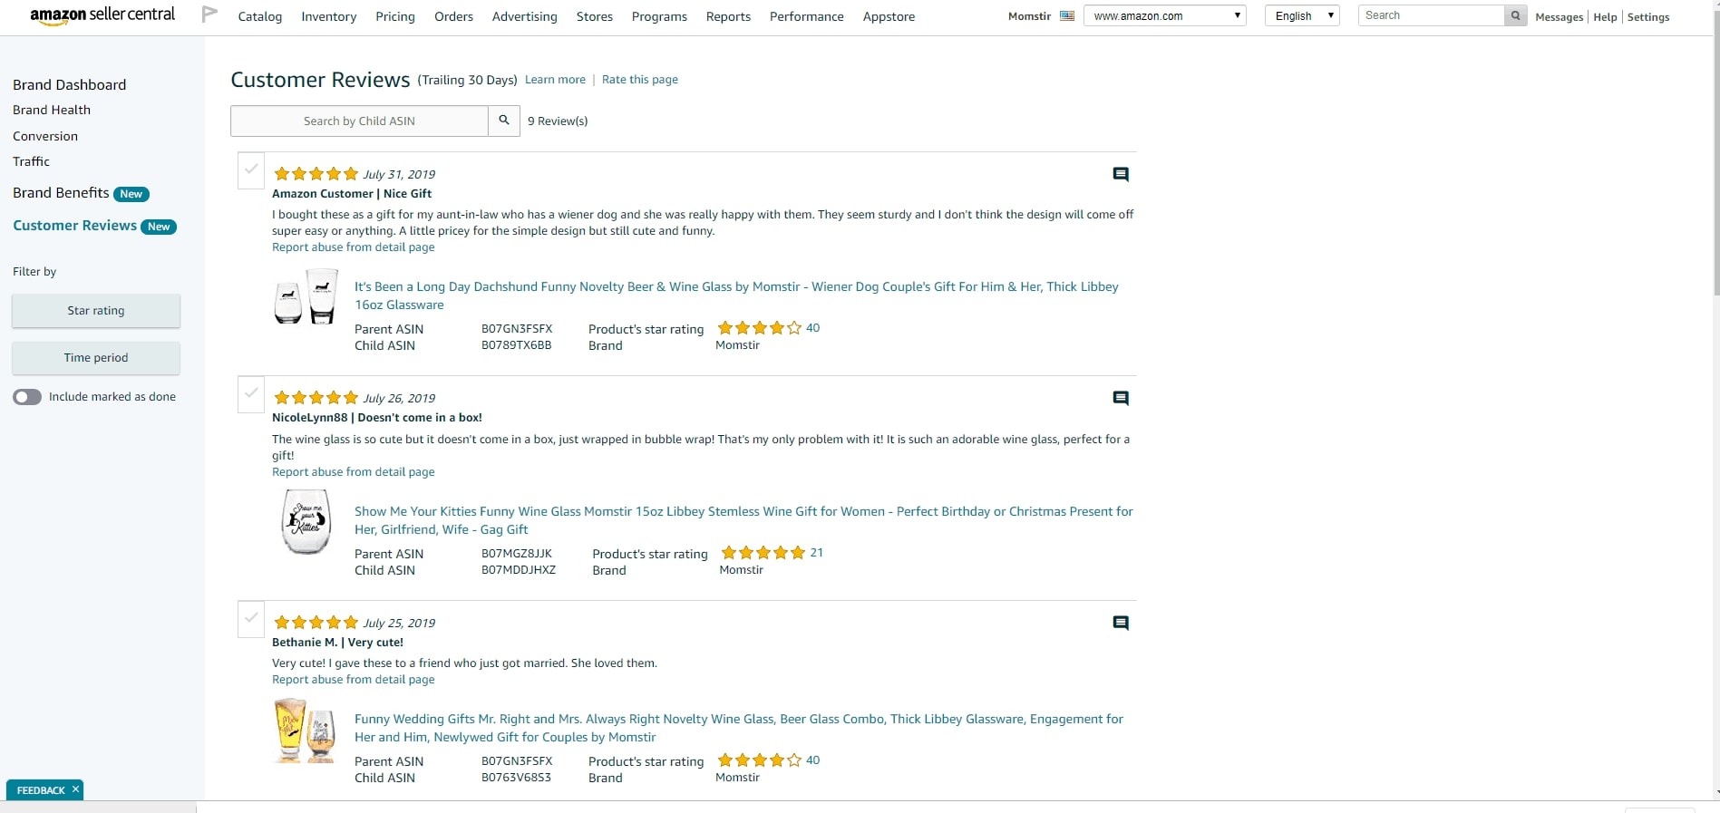Mark the NicoleLynn88 review as done
Viewport: 1720px width, 813px height.
(251, 394)
